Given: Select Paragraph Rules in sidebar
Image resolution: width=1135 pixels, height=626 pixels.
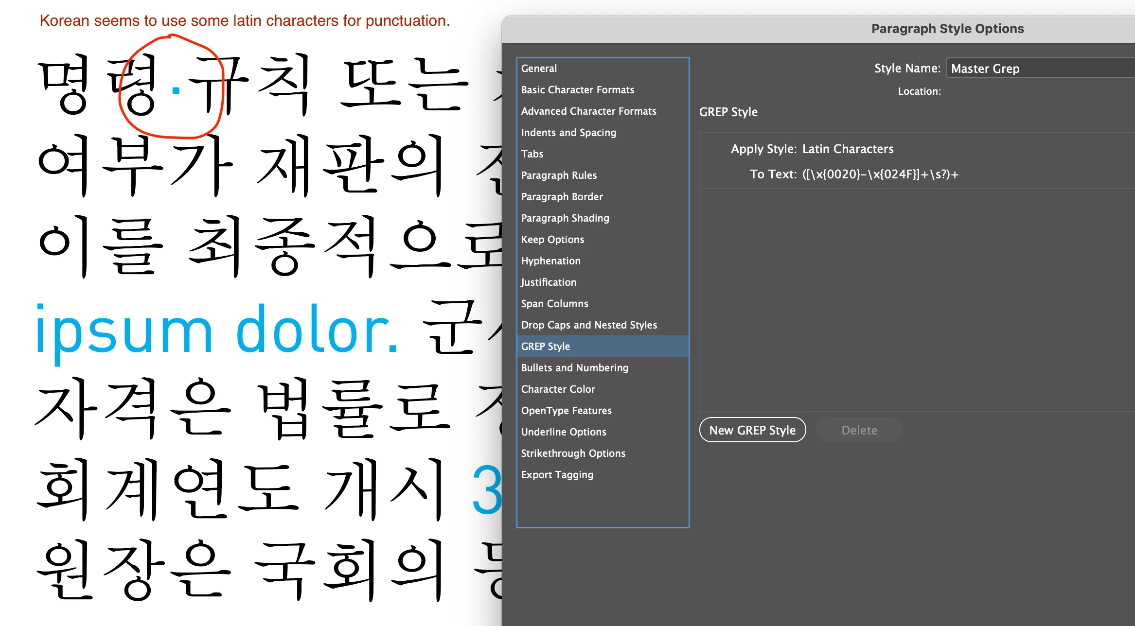Looking at the screenshot, I should [x=558, y=175].
